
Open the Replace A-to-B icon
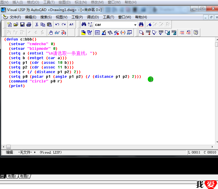tap(90, 24)
